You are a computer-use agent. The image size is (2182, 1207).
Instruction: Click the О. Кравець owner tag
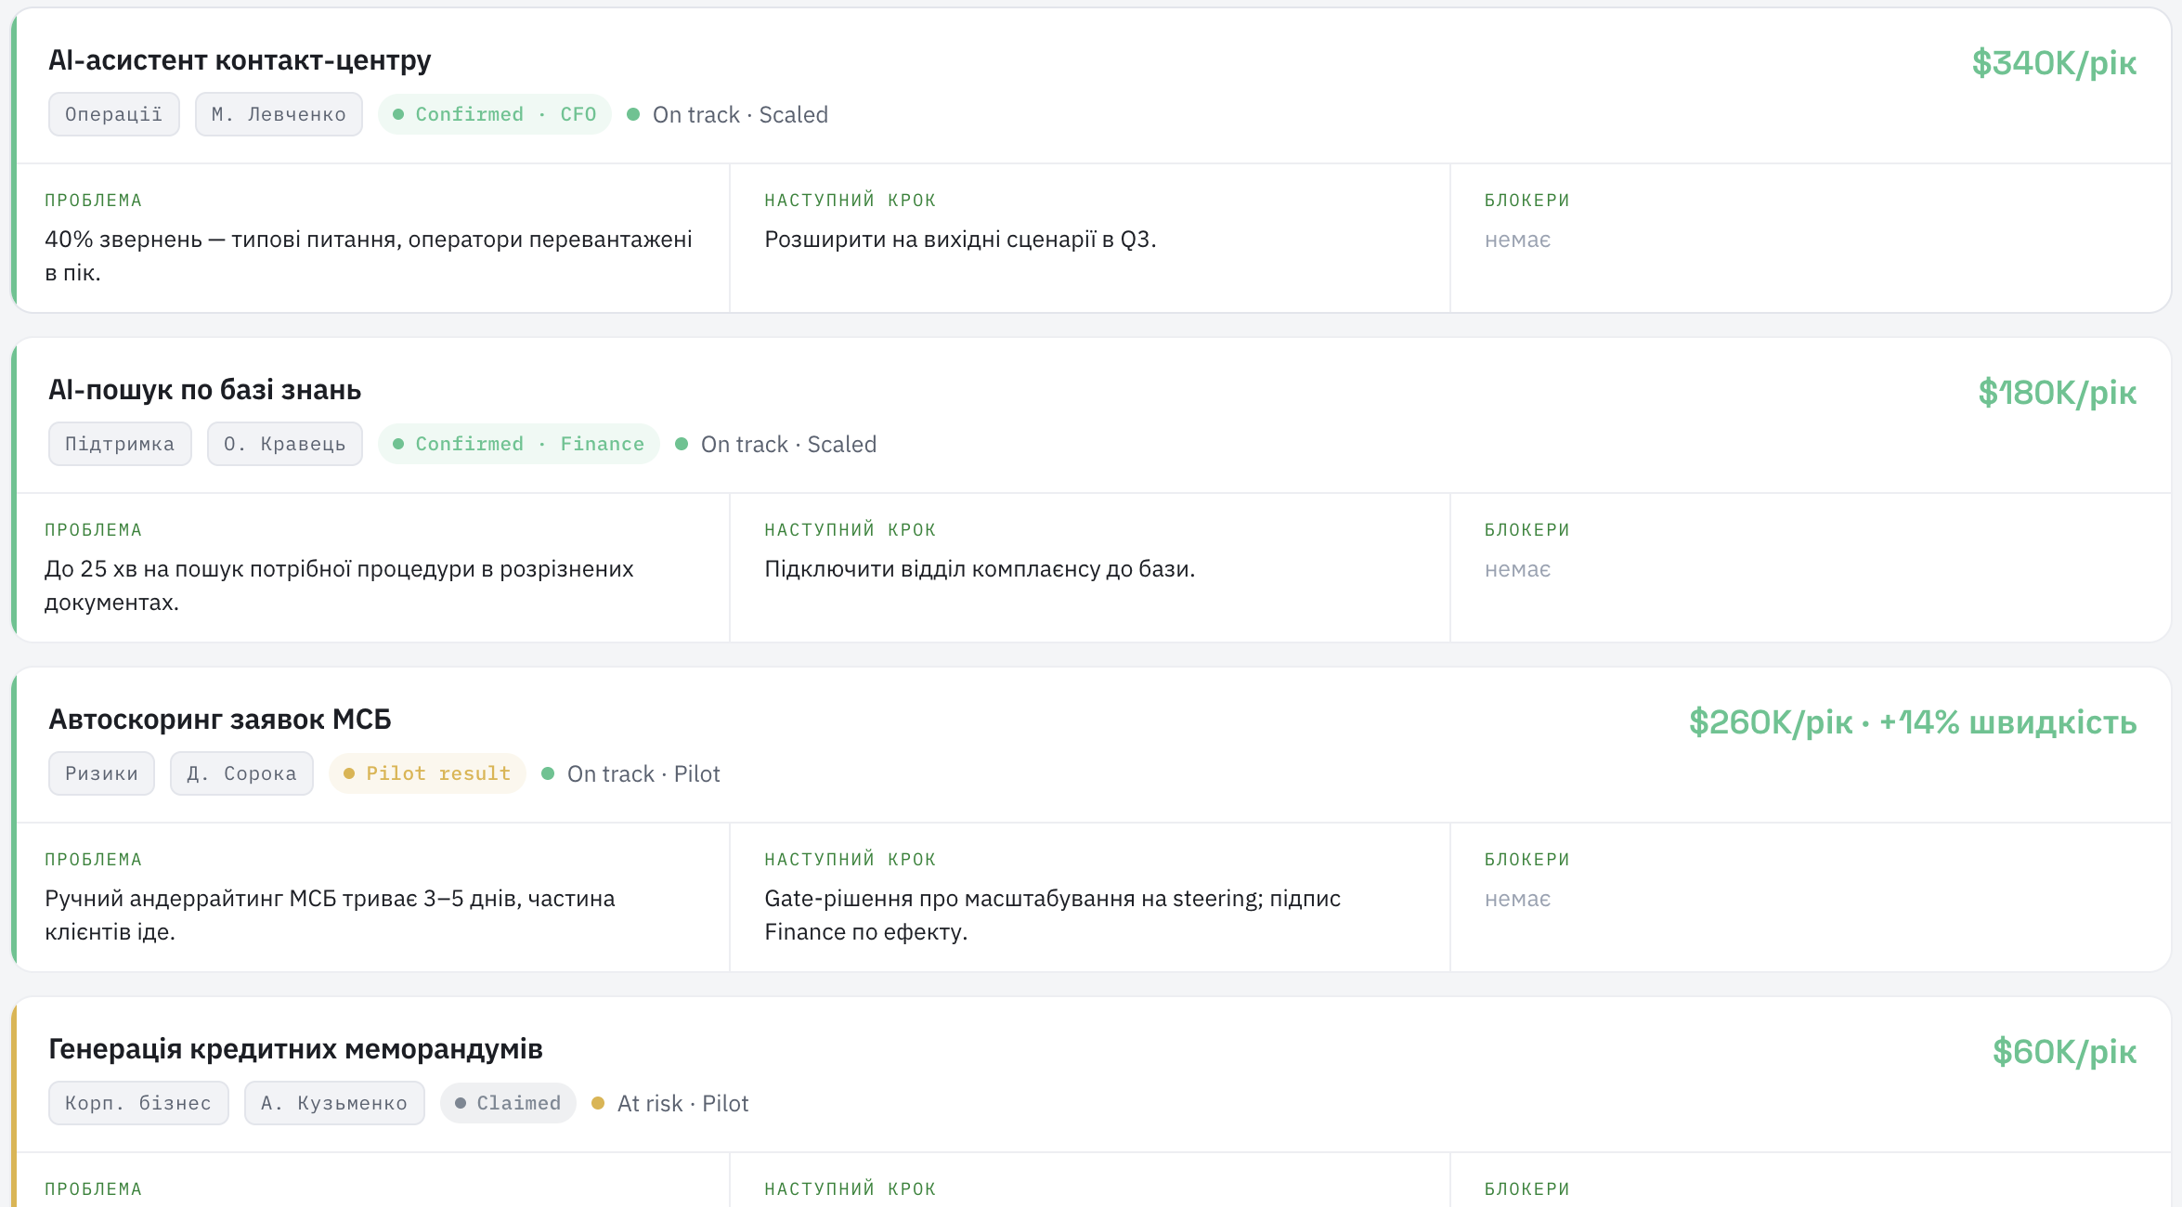pyautogui.click(x=284, y=444)
